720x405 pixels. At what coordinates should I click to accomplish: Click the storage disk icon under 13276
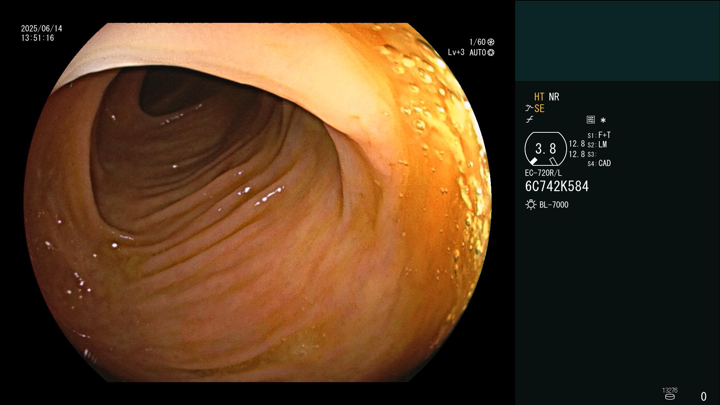pyautogui.click(x=670, y=397)
